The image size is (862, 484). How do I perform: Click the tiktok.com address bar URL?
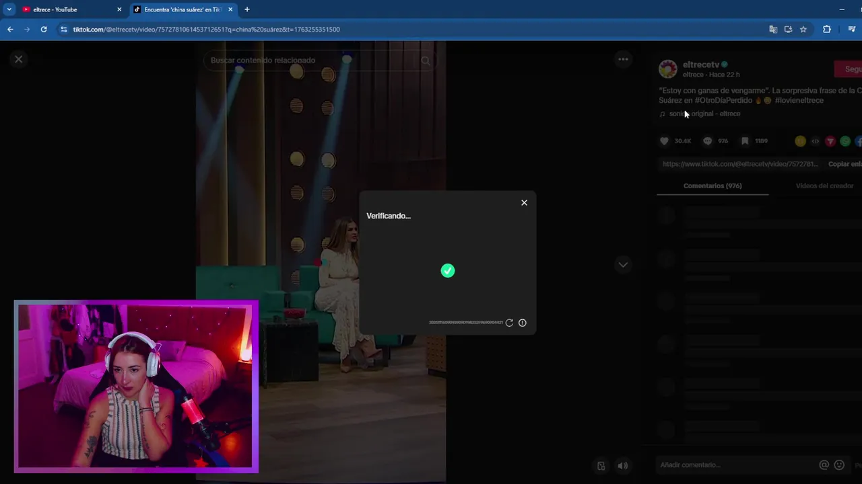point(206,30)
